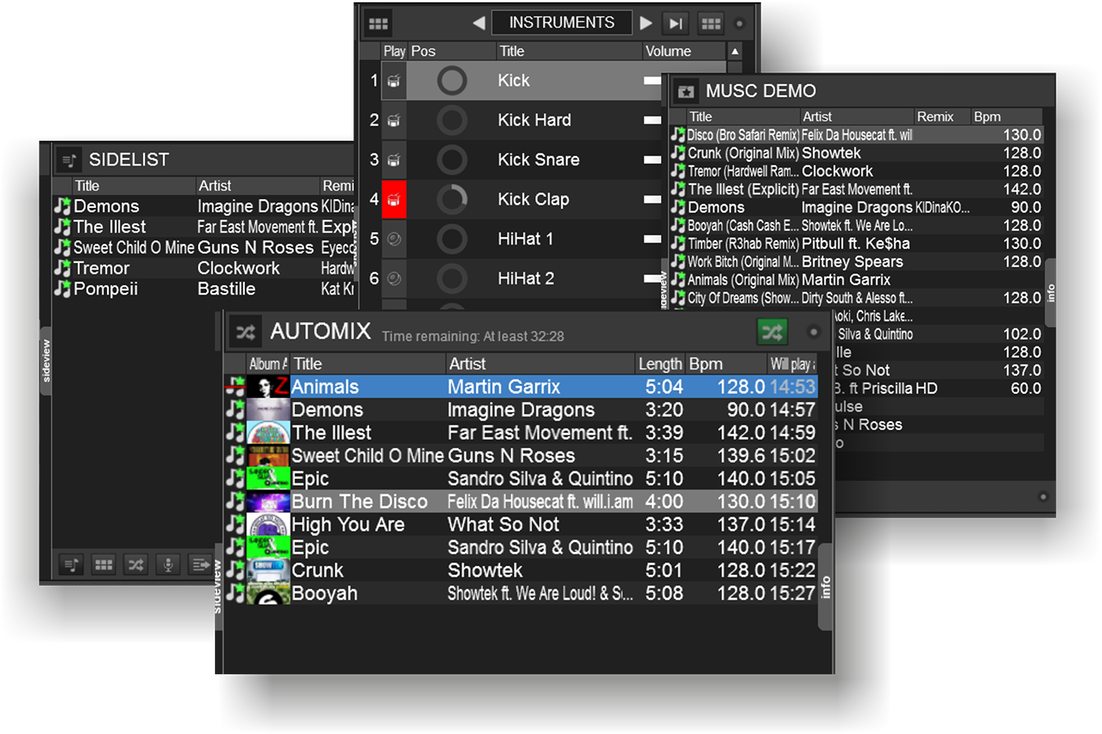
Task: Open the INSTRUMENTS bank selector
Action: [561, 23]
